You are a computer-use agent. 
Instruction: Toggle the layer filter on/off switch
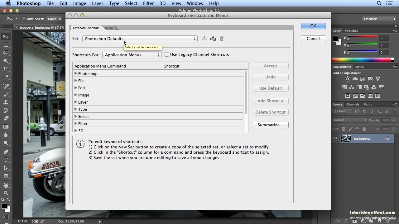pyautogui.click(x=394, y=111)
